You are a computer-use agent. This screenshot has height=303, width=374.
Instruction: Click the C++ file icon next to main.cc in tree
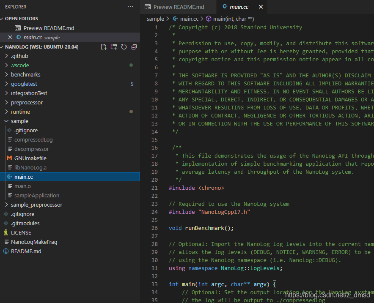tap(10, 177)
